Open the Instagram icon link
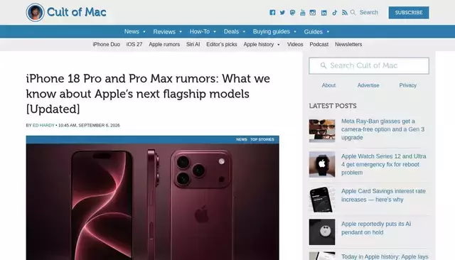 tap(313, 13)
